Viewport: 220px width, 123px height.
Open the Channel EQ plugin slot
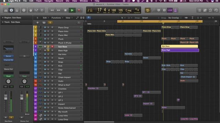point(8,60)
